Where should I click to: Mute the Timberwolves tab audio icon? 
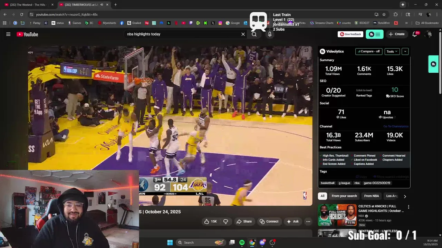pos(102,4)
